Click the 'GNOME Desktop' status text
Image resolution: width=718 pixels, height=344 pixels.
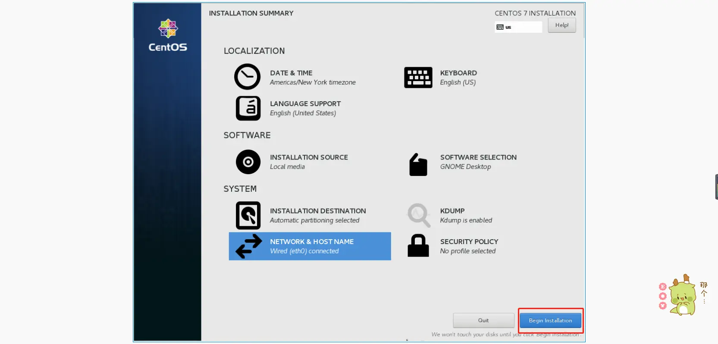point(465,167)
